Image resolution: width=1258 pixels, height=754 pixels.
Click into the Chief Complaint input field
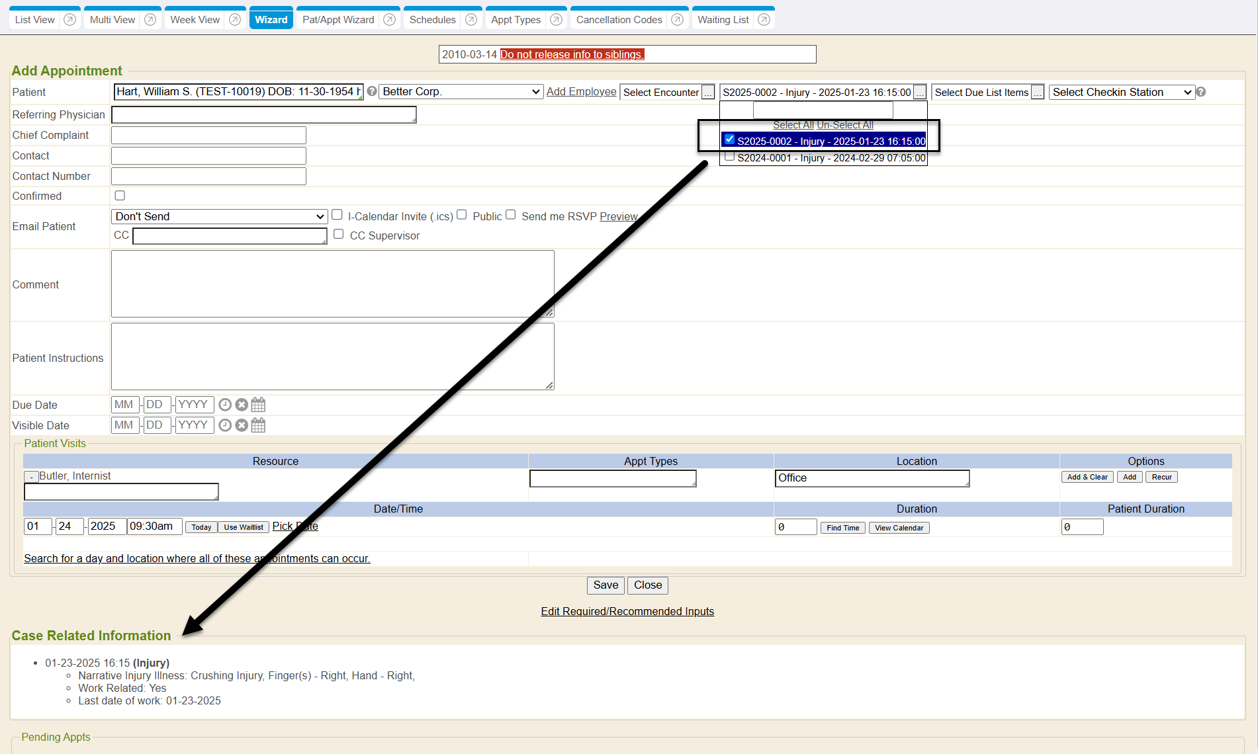point(208,136)
